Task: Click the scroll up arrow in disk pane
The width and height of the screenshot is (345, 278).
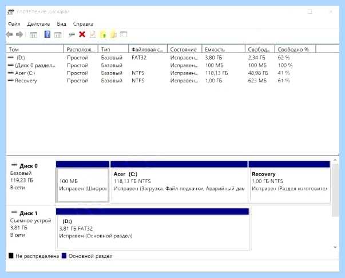Action: [335, 160]
